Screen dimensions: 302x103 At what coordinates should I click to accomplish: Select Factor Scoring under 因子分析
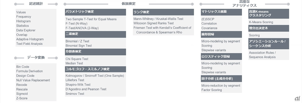tap(211, 90)
